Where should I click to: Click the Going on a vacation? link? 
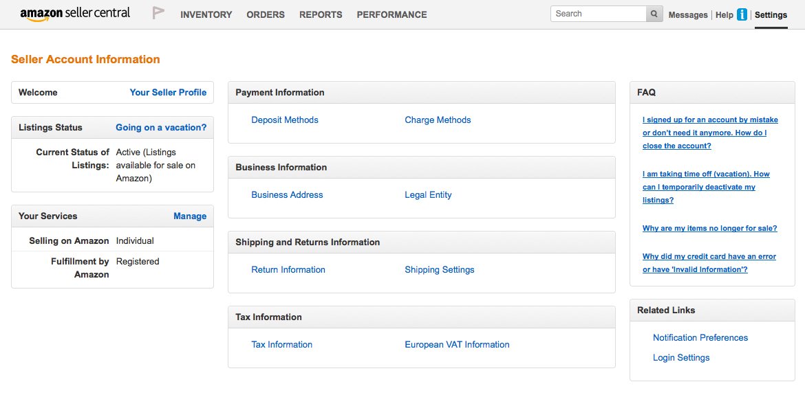point(161,127)
